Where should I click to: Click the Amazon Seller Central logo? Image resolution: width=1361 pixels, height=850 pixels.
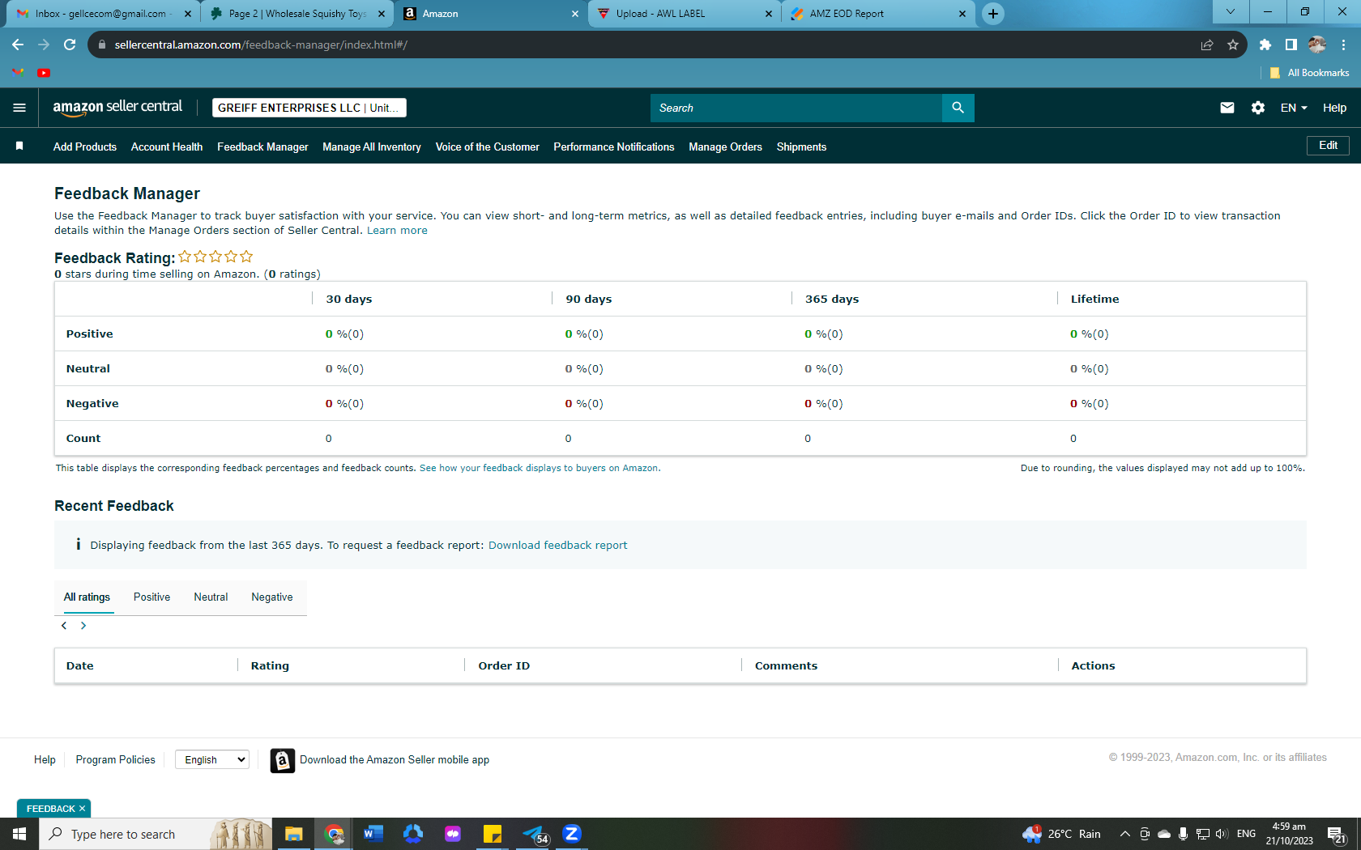(117, 108)
